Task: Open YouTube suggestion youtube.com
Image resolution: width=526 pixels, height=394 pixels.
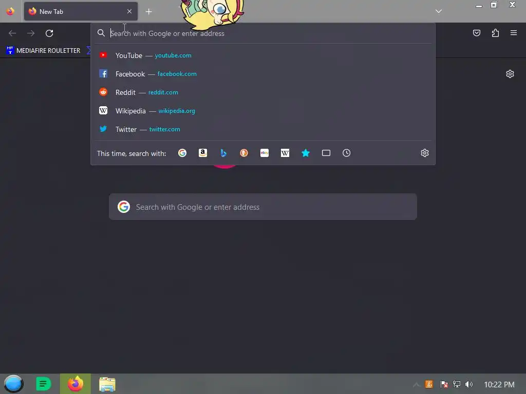Action: (263, 55)
